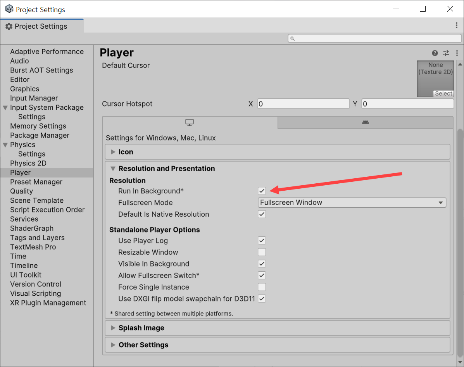Open Tags and Layers
Viewport: 464px width, 367px height.
pyautogui.click(x=37, y=238)
